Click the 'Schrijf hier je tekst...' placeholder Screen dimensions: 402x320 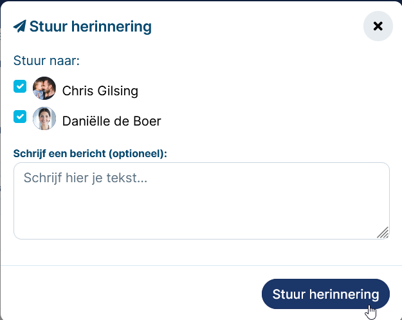pos(86,178)
